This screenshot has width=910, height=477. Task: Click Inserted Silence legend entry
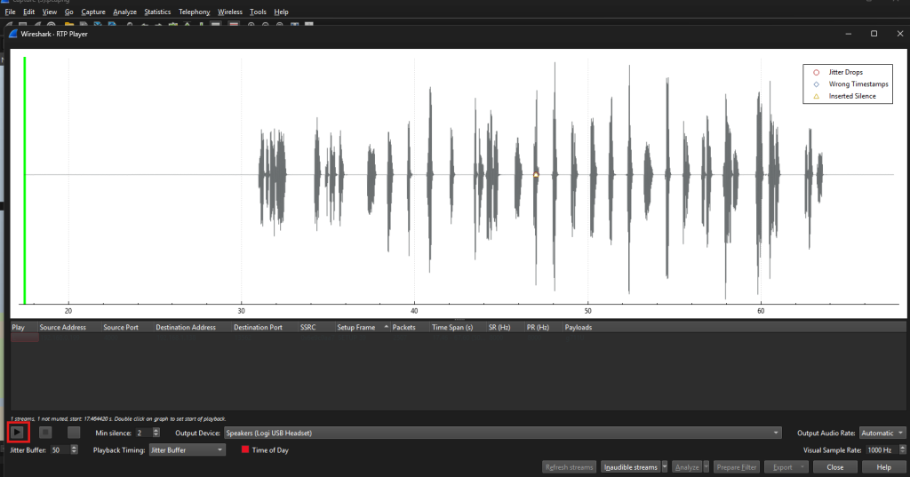pyautogui.click(x=845, y=96)
